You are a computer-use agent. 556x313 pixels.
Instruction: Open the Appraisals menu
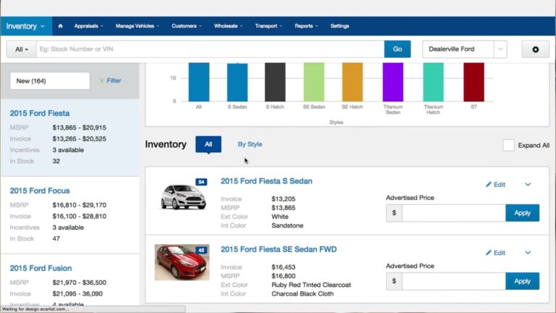click(x=88, y=26)
